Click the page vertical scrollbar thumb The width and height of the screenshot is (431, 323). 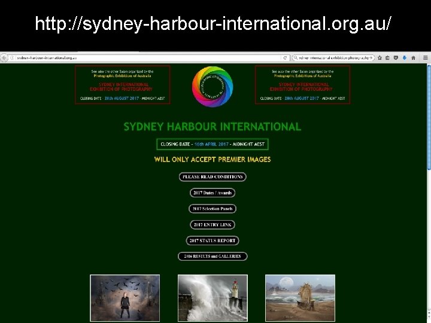coord(429,118)
